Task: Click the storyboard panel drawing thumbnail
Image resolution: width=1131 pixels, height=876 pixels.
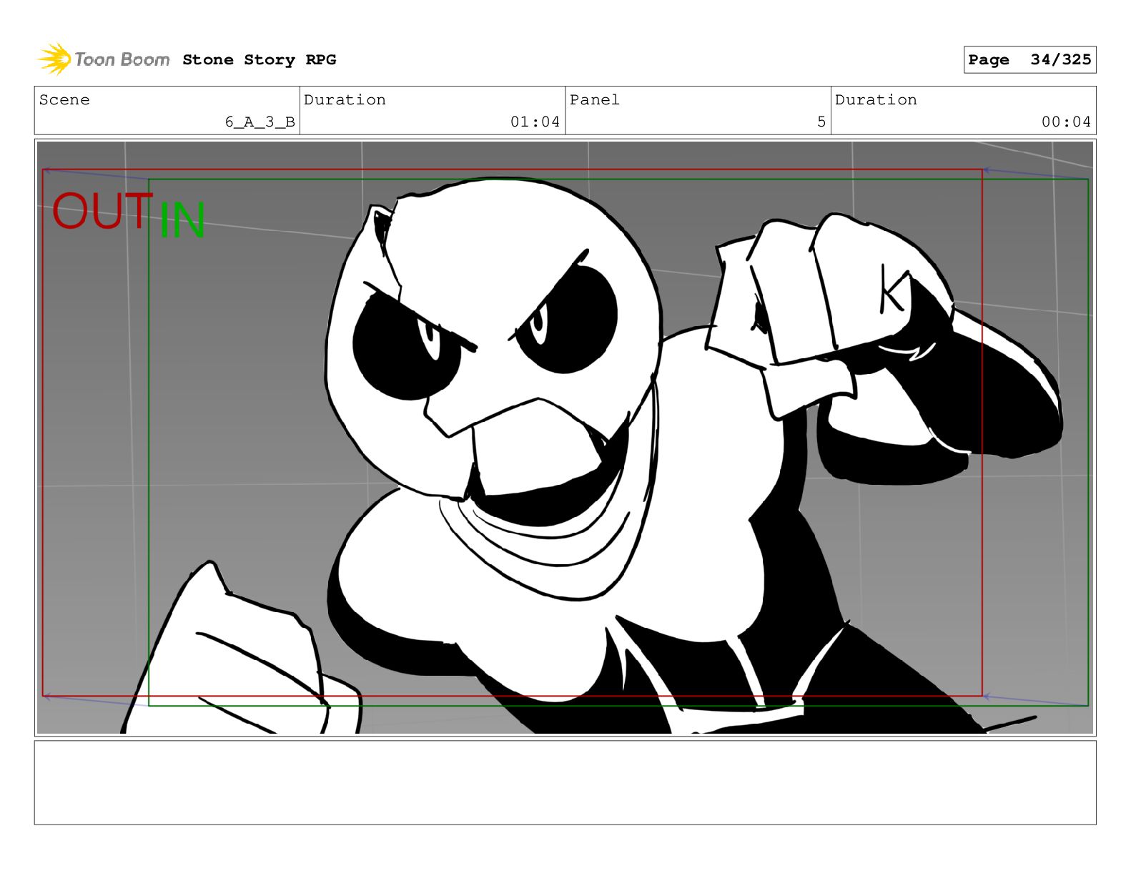Action: [565, 438]
